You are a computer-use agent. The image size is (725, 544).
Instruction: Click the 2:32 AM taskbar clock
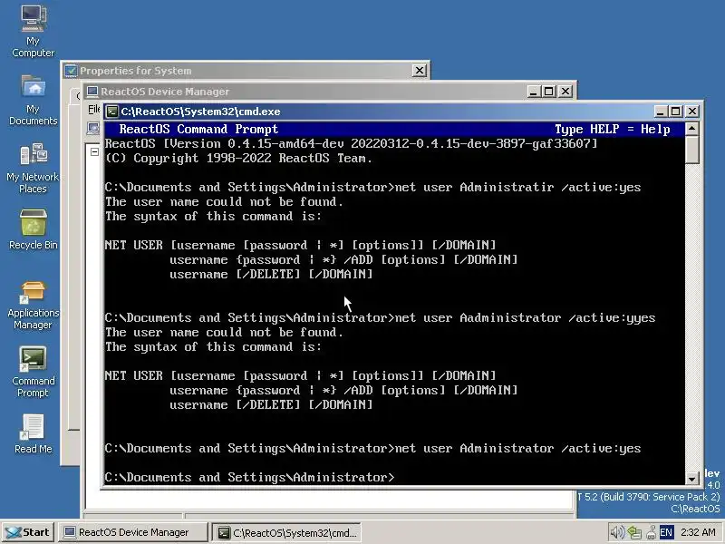click(698, 532)
